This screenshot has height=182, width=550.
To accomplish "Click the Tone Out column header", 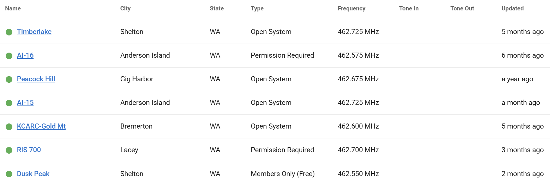I will tap(462, 8).
